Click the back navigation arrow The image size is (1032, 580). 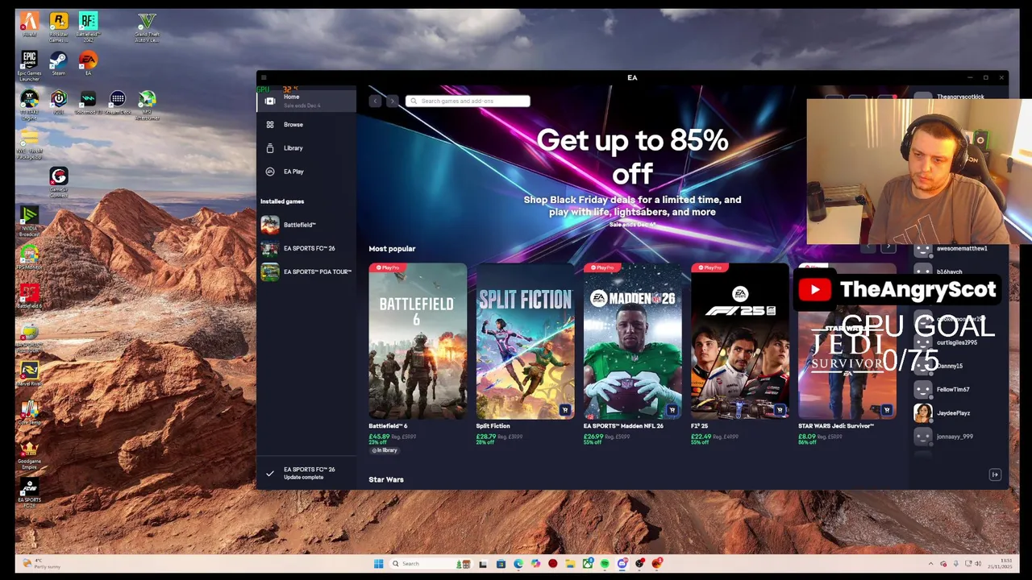[x=375, y=101]
